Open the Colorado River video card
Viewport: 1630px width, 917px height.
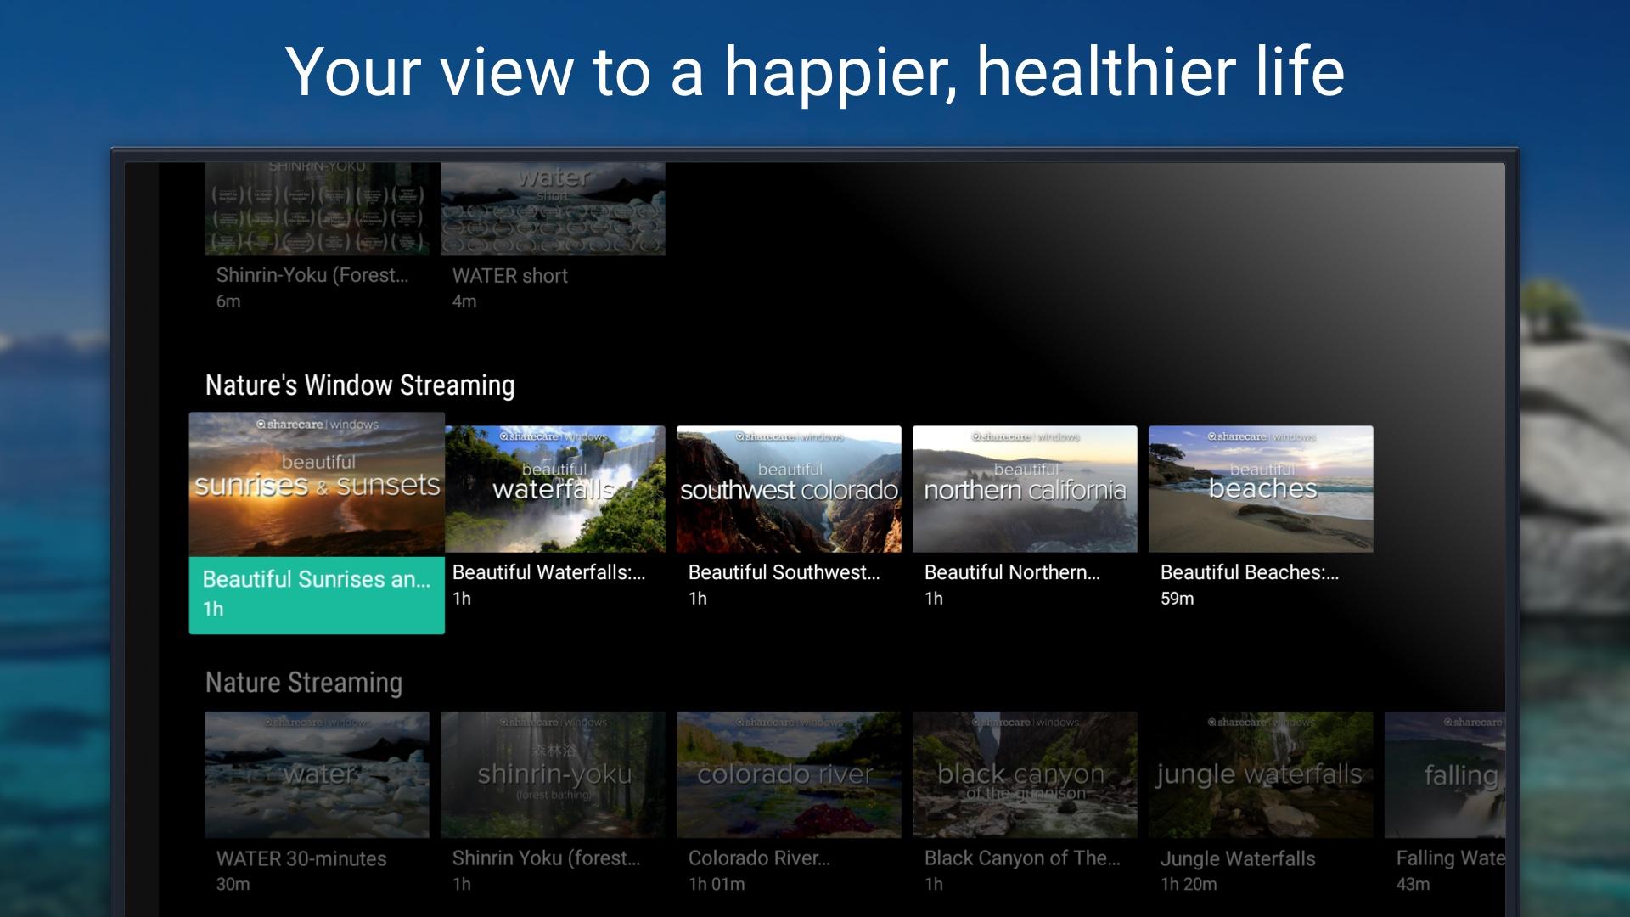coord(789,774)
